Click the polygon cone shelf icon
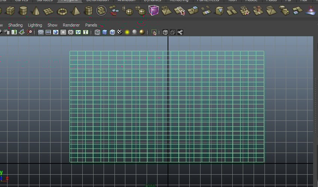Viewport: 318px width, 187px height. [36, 11]
